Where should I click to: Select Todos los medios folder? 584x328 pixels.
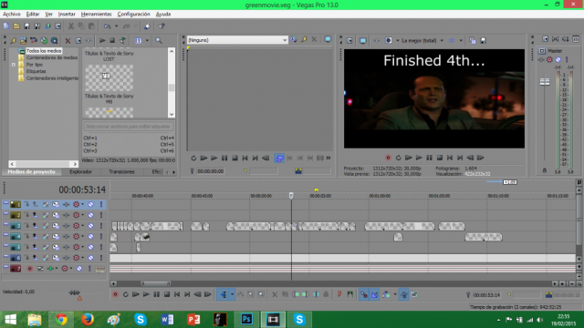[44, 51]
